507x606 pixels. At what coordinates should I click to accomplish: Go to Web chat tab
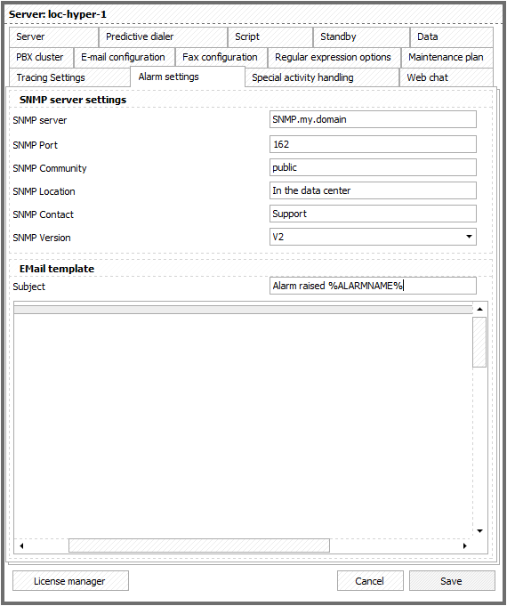pyautogui.click(x=447, y=77)
